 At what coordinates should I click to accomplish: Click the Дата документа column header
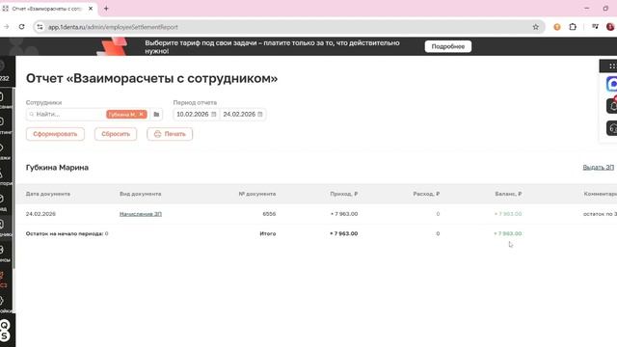(48, 194)
